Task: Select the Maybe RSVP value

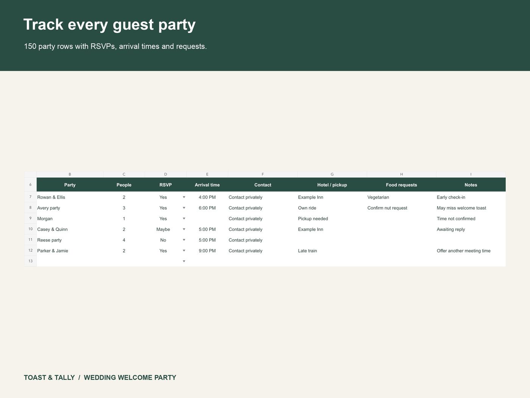Action: (163, 229)
